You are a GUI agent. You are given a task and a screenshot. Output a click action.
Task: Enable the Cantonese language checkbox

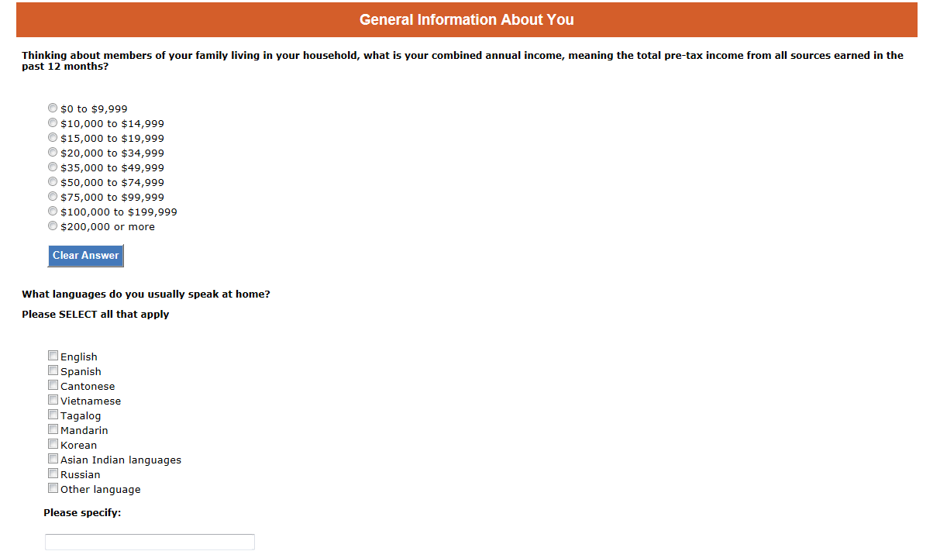pos(53,385)
